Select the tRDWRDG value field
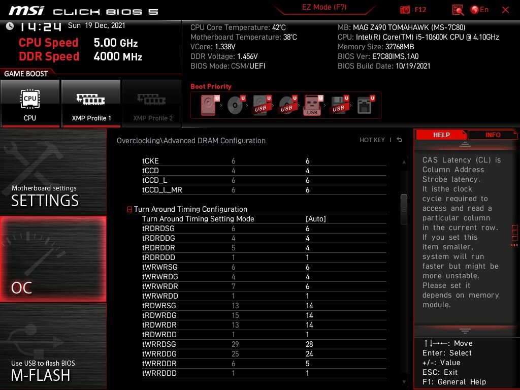 click(309, 315)
